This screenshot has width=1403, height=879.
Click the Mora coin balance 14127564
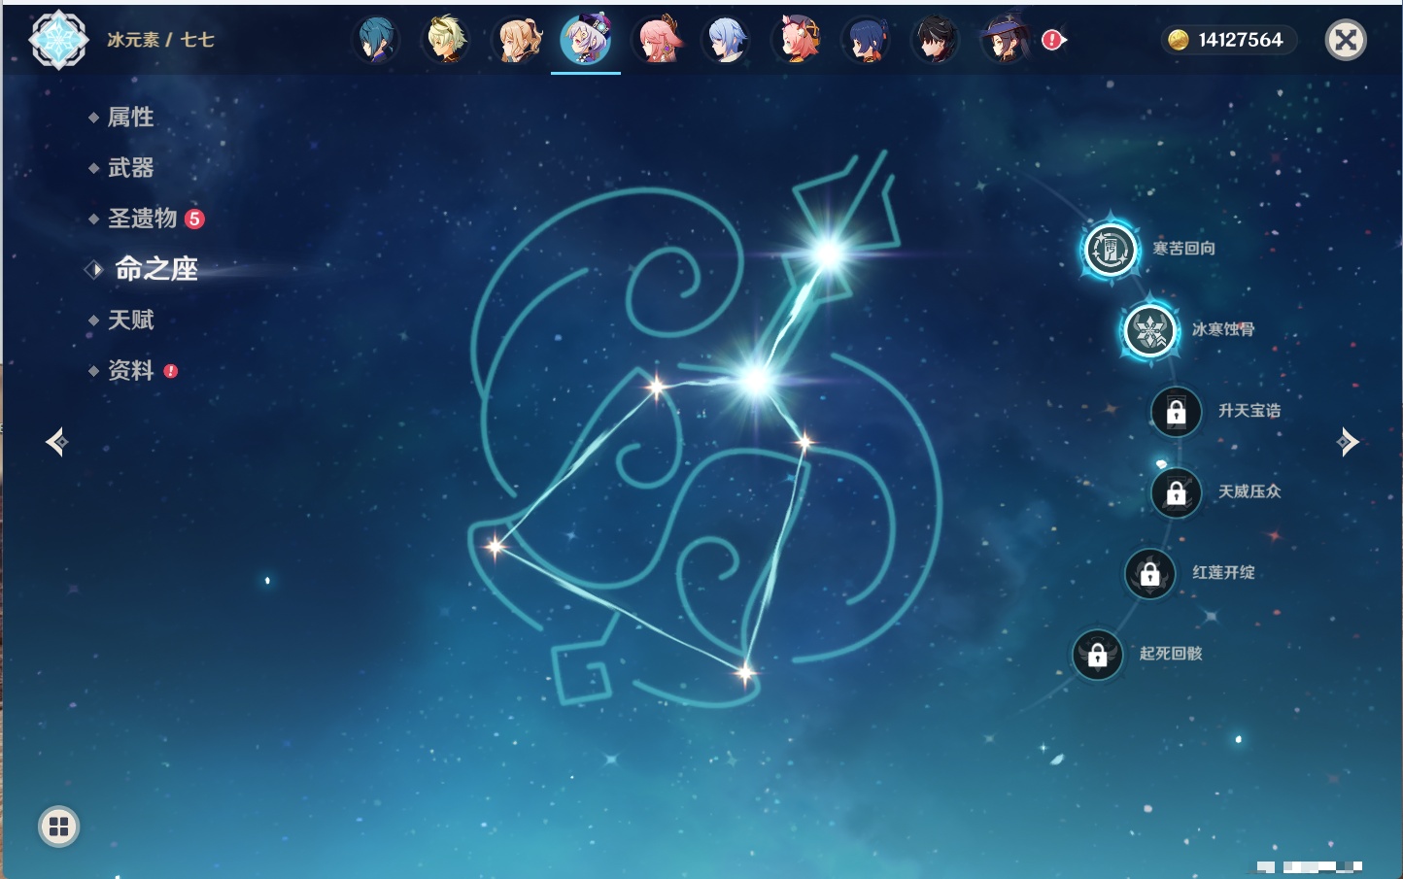1227,40
